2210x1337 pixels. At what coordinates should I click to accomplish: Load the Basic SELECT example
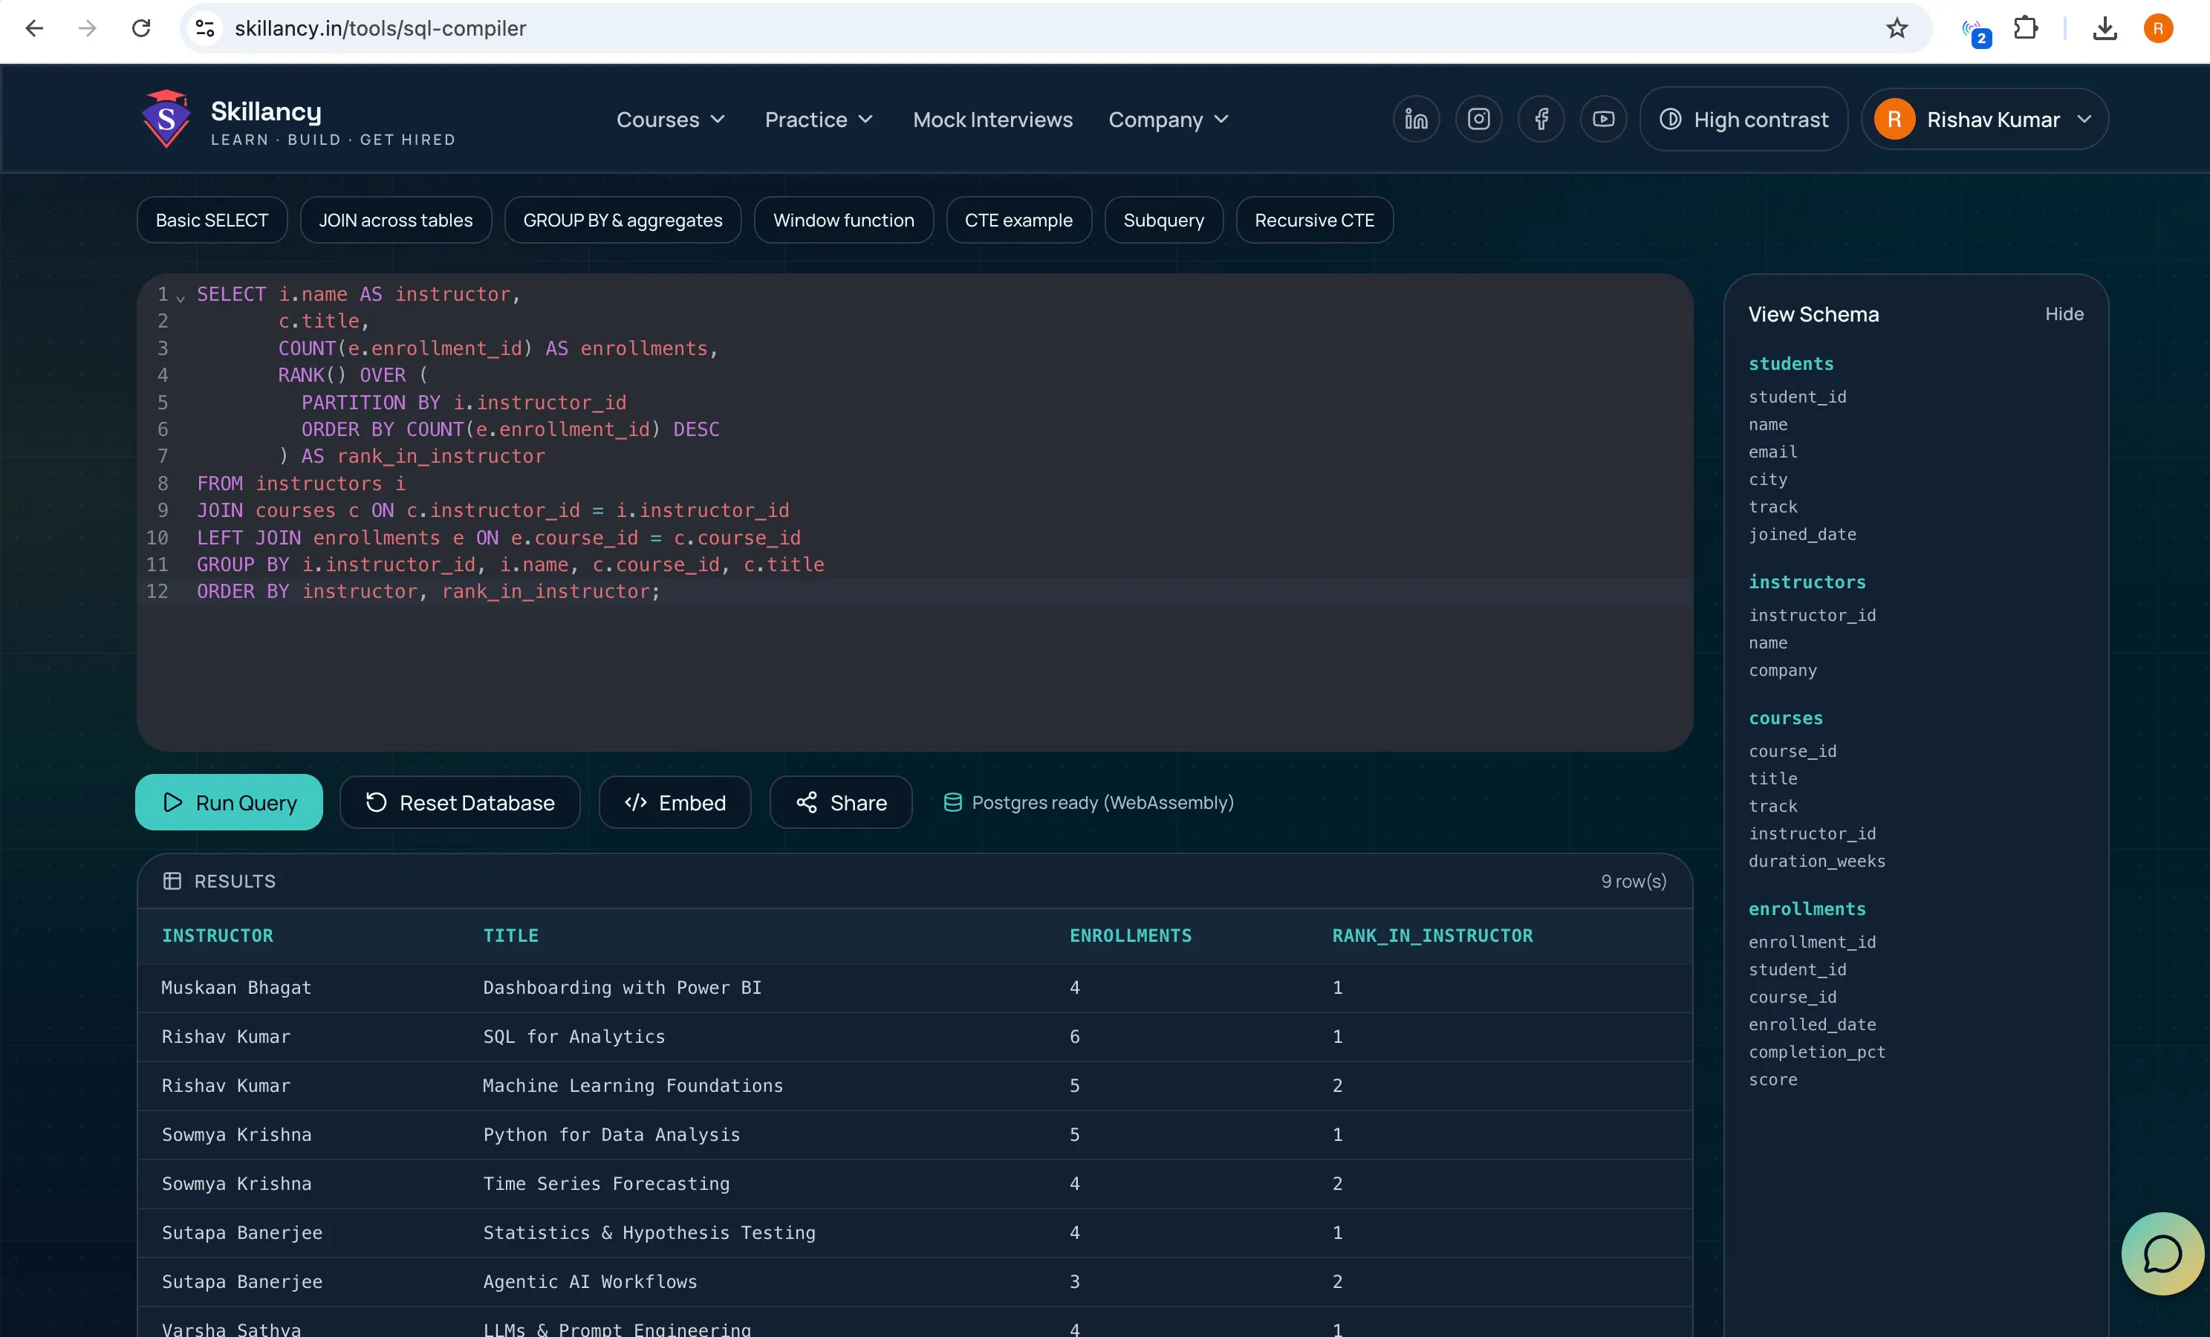212,221
